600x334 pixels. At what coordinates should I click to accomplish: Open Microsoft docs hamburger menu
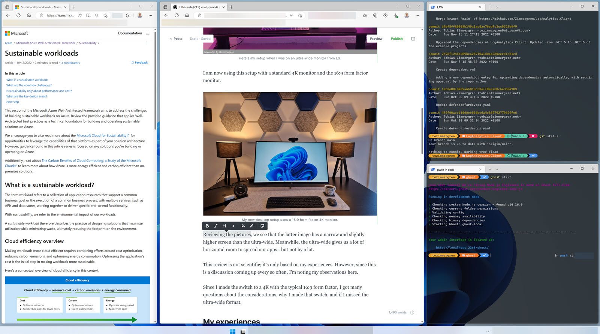point(148,33)
